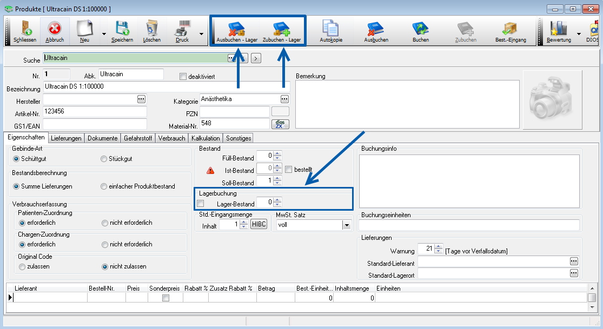Open Hersteller lookup ellipsis button

[x=142, y=99]
